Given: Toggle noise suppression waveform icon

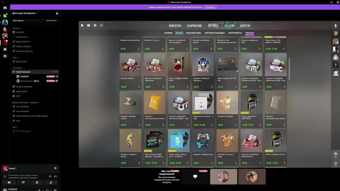Looking at the screenshot, I should [x=50, y=176].
